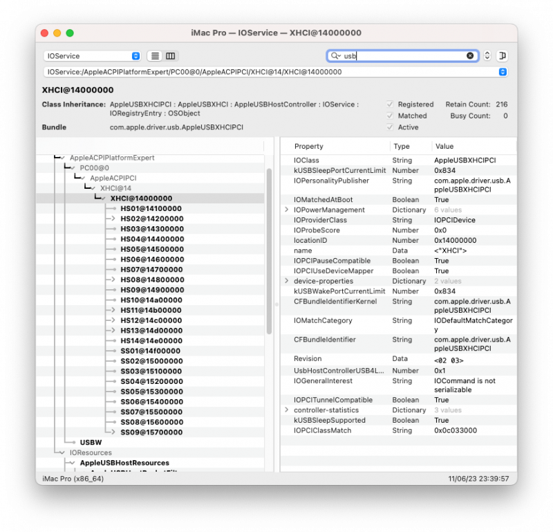The image size is (553, 532).
Task: Select the HS10@14a00000 tree row
Action: (x=150, y=300)
